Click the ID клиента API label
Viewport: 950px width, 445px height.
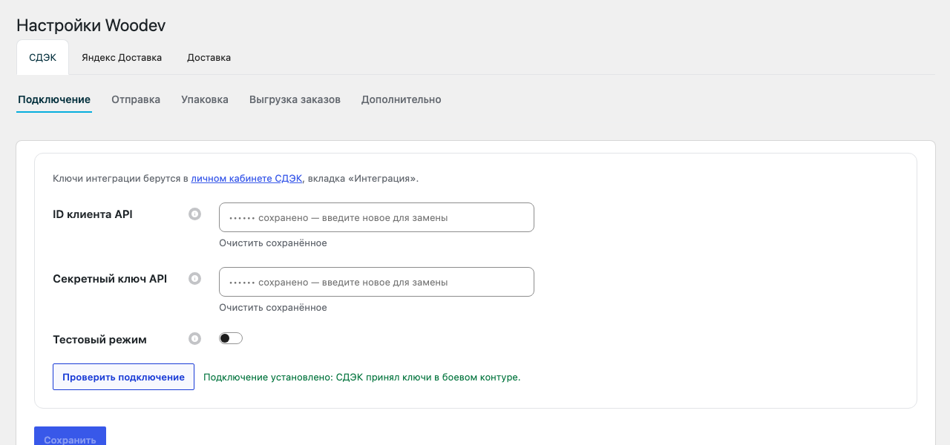93,214
